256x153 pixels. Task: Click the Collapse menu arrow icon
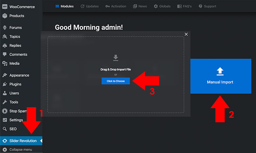pos(5,150)
